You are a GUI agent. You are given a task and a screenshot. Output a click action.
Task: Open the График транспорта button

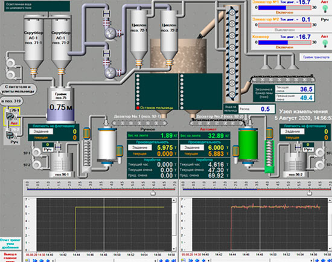click(316, 57)
